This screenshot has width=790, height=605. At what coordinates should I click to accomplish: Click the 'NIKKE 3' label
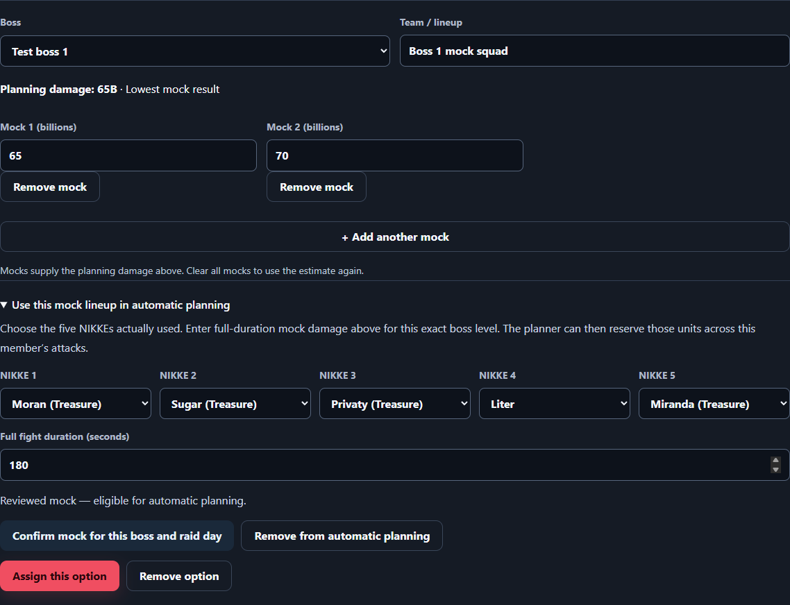337,375
